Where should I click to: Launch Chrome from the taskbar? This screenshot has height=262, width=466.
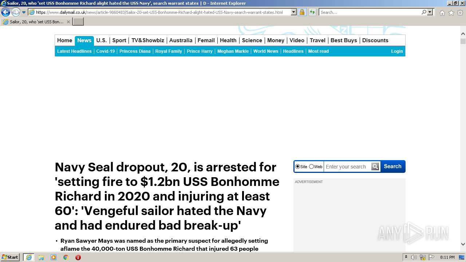click(66, 257)
